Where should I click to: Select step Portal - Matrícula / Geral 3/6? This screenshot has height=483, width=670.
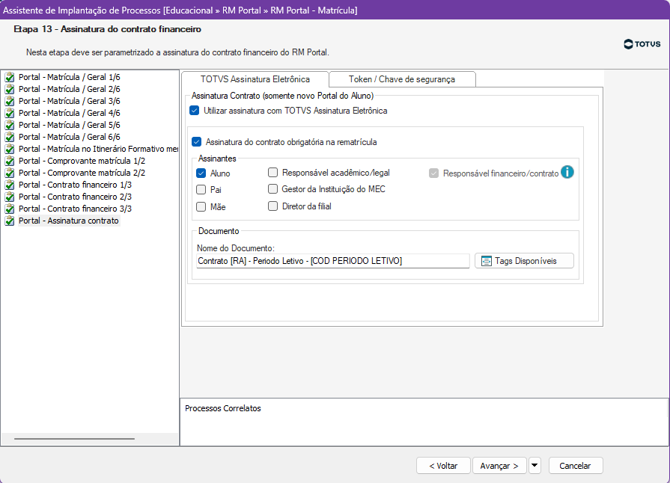[69, 101]
